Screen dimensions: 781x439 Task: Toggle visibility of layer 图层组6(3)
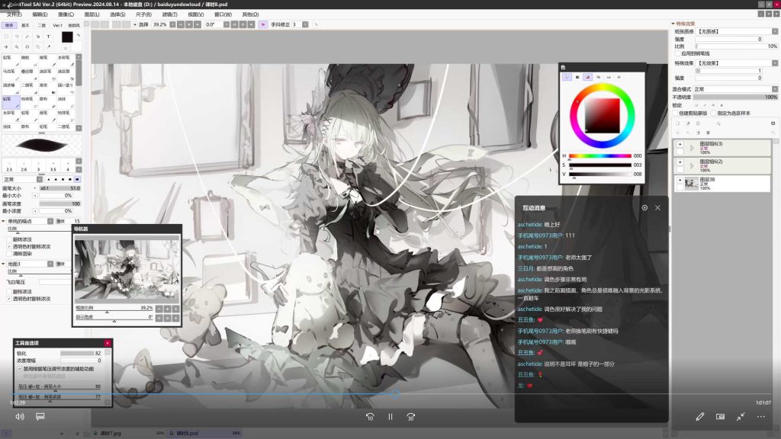pos(680,144)
